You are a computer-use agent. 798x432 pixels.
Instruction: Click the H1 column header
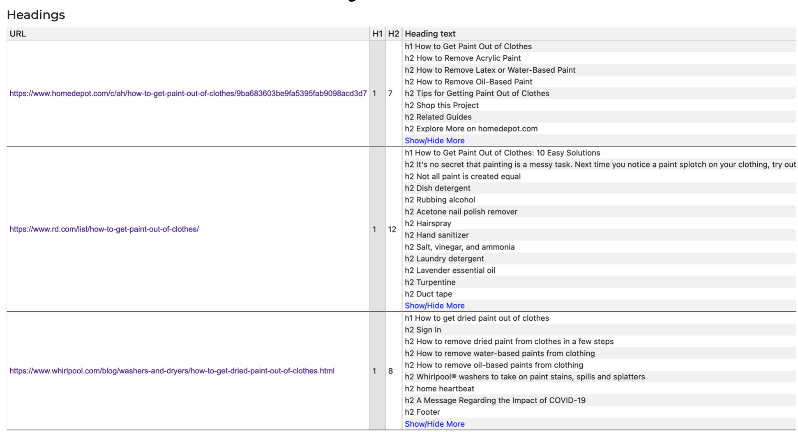pyautogui.click(x=377, y=34)
